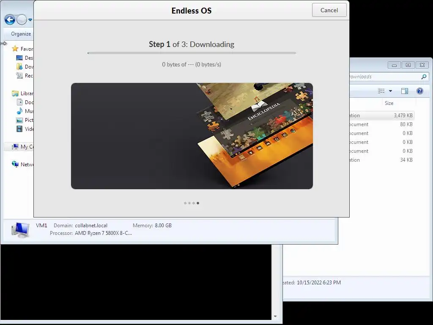Click the 10/15/2022 6:23 PM created date
The height and width of the screenshot is (325, 433).
319,282
